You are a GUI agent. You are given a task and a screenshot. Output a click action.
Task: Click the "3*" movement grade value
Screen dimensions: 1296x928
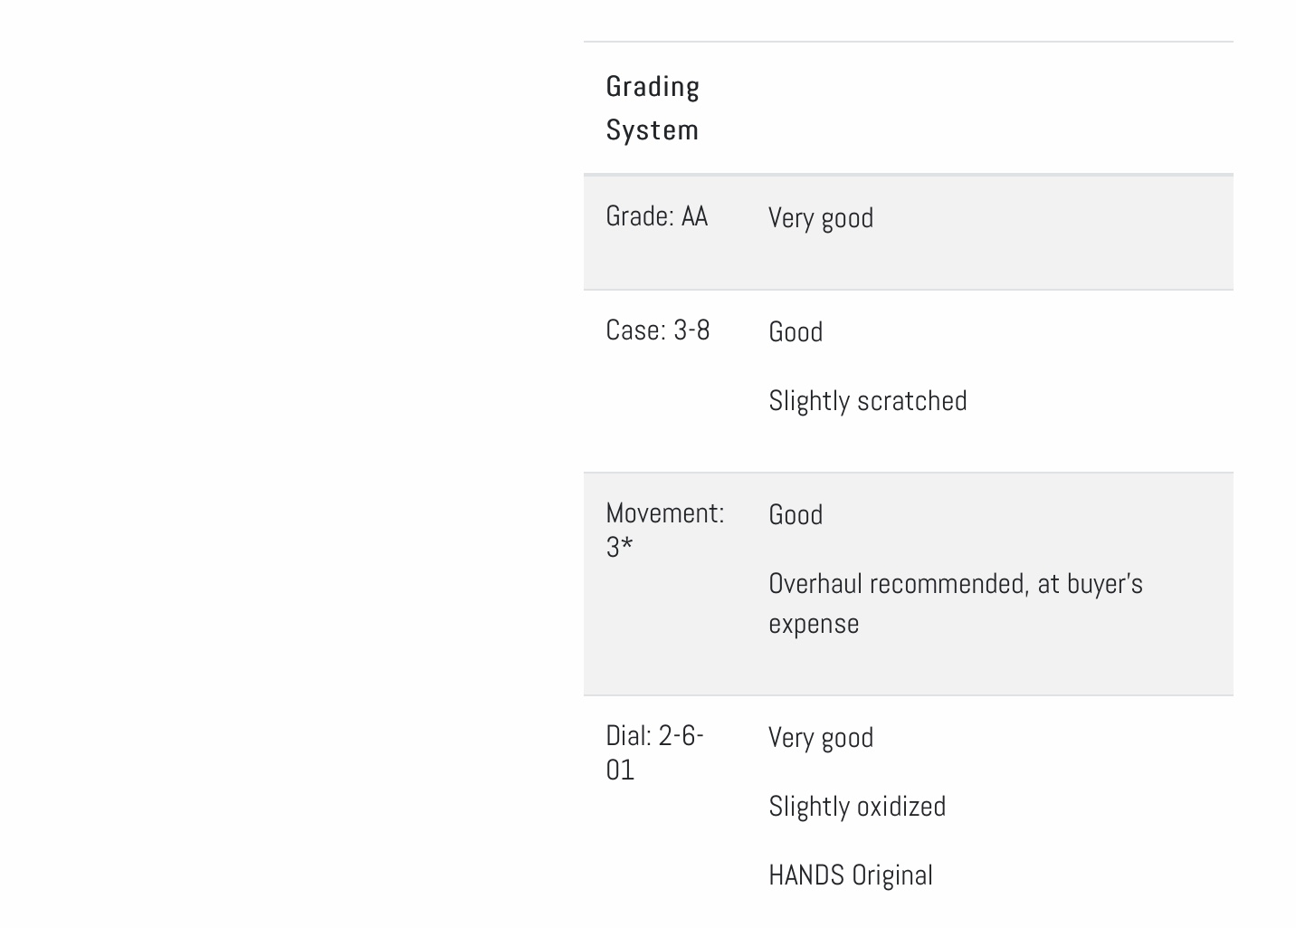click(619, 548)
